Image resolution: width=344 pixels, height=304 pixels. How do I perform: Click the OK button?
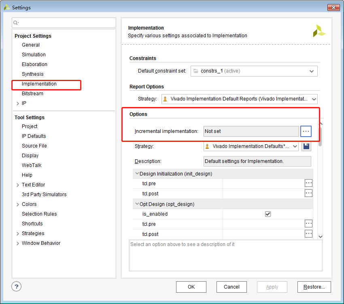point(191,287)
